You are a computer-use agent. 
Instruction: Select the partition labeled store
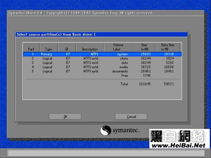pos(103,59)
